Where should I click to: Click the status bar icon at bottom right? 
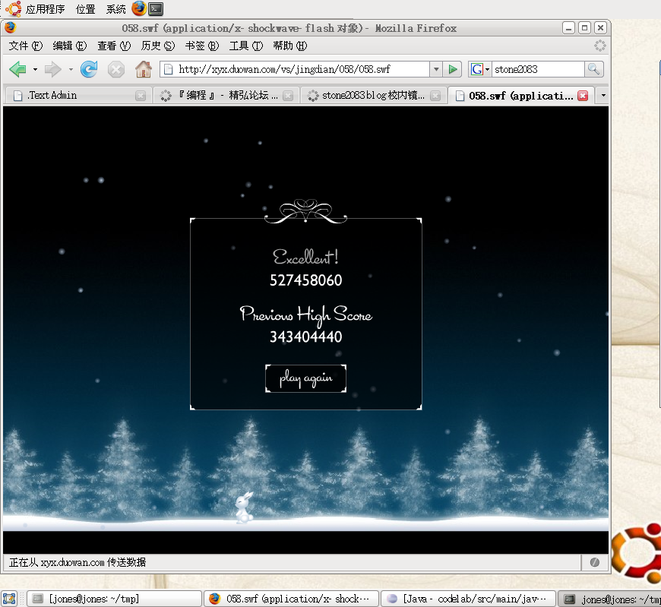[595, 562]
